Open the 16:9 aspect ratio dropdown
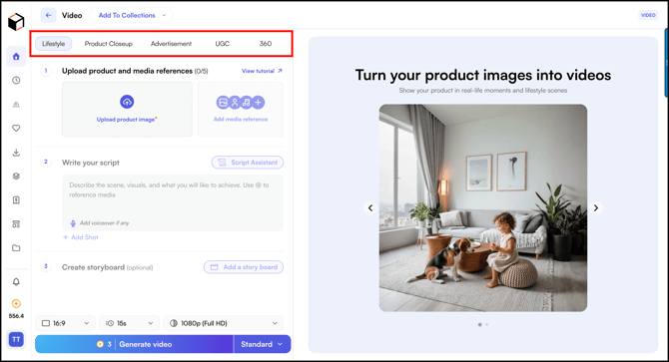Screen dimensions: 669x362 (65, 323)
